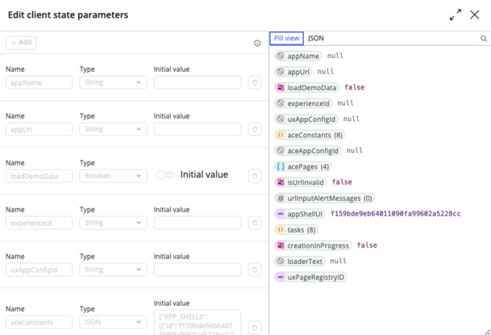Click the null icon on experienceId pill

pos(281,103)
